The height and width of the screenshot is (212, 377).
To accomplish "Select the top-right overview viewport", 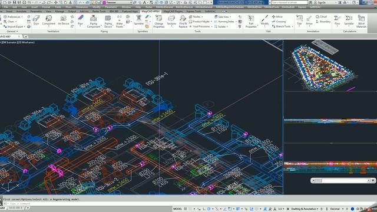I will tap(330, 65).
